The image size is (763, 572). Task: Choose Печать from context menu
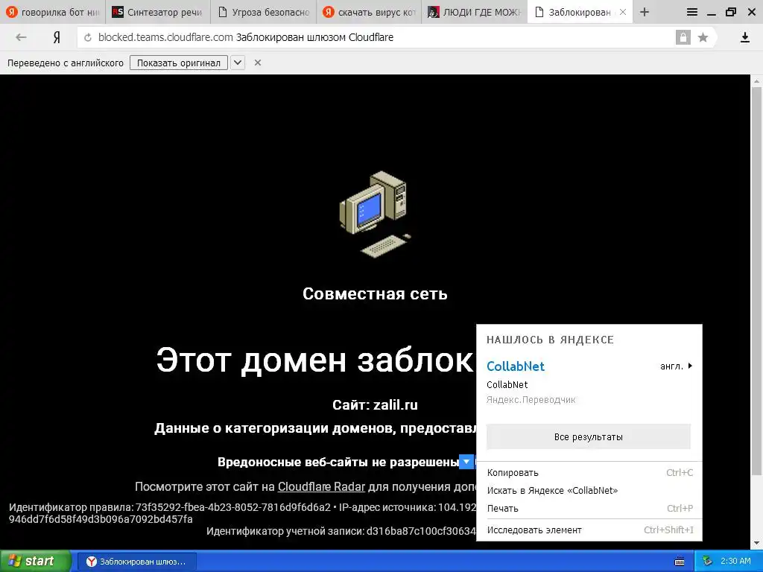[589, 508]
